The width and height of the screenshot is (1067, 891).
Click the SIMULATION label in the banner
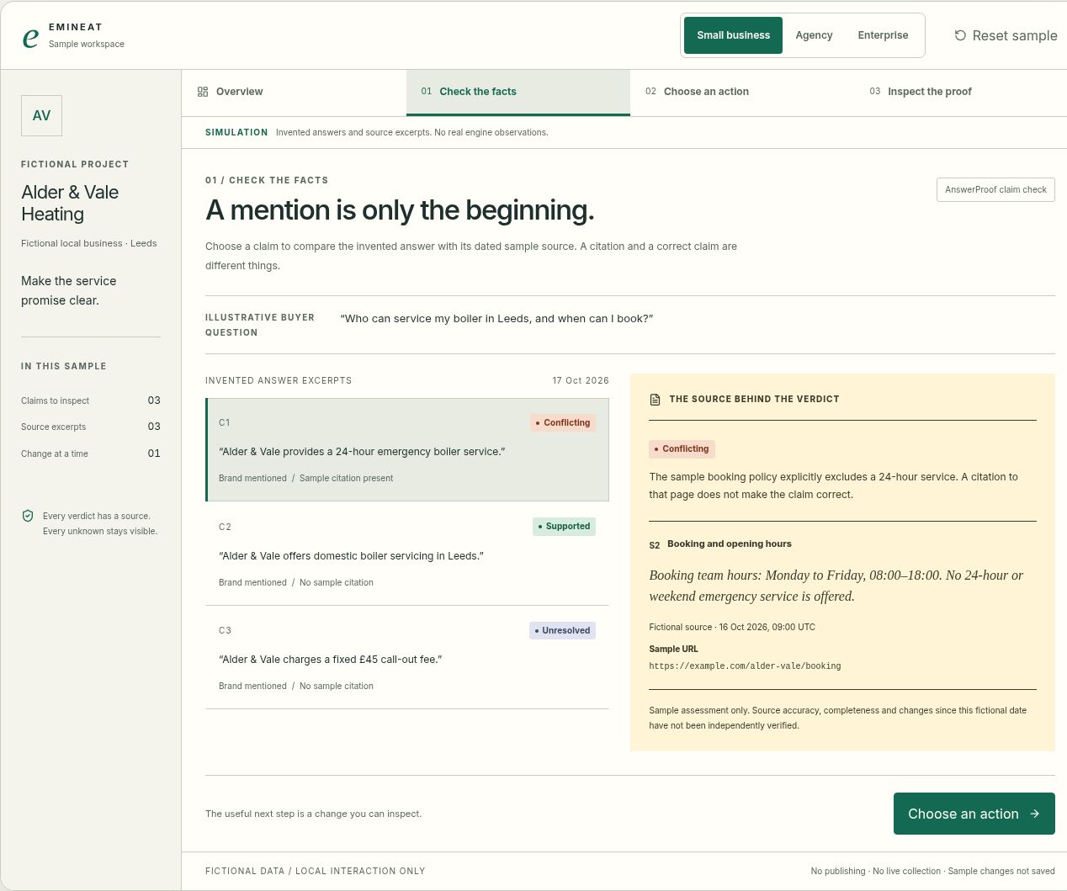pos(236,132)
